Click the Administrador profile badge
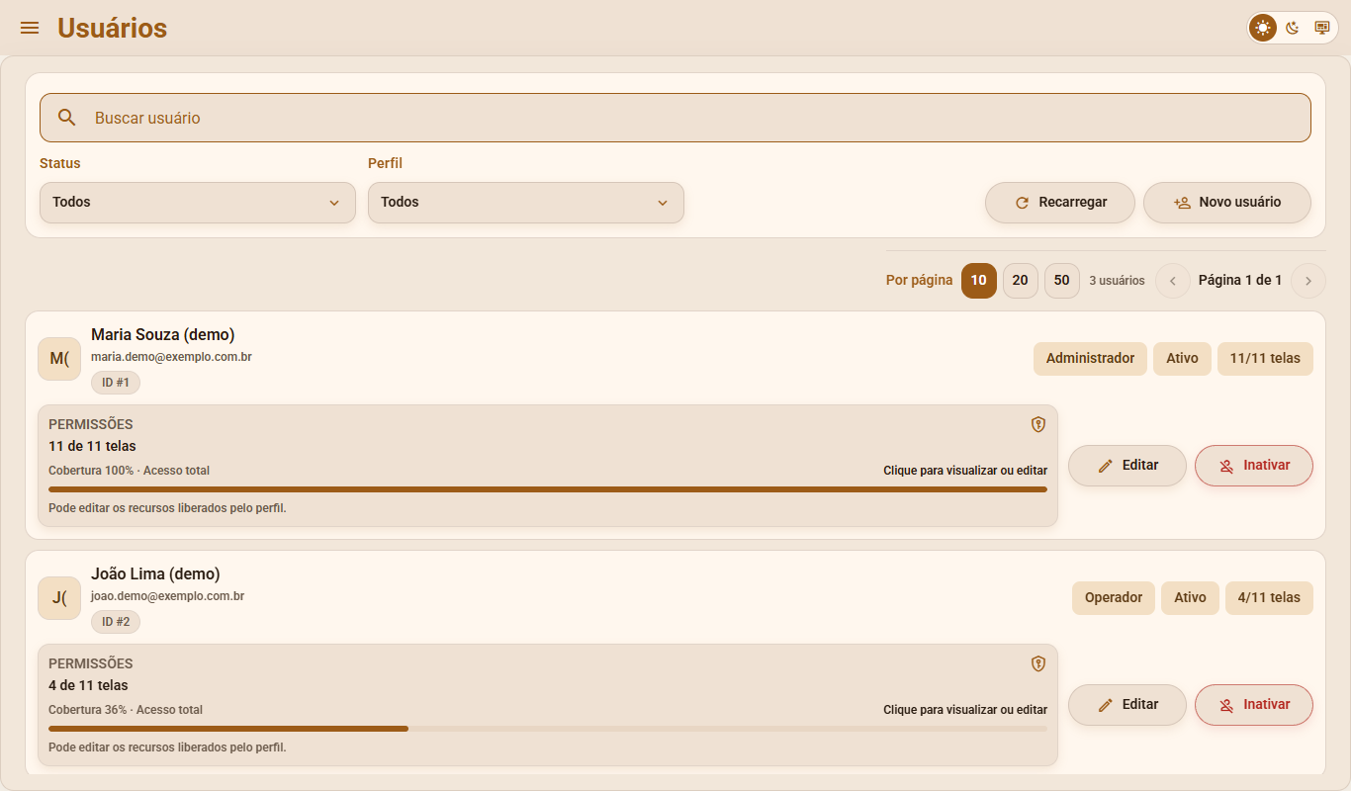Viewport: 1351px width, 791px height. click(x=1090, y=359)
